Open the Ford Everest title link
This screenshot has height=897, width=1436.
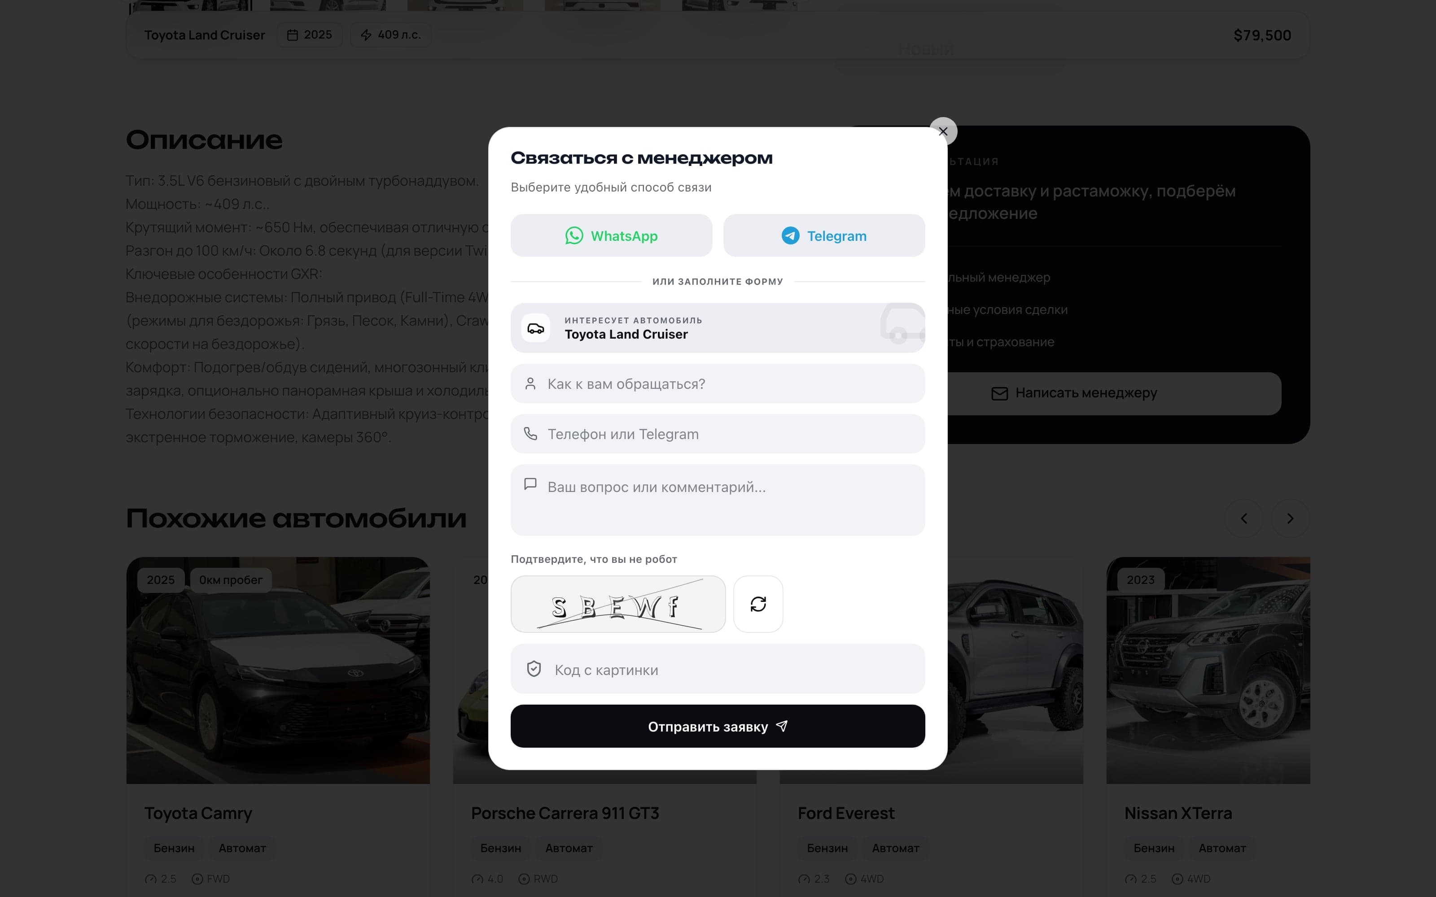pyautogui.click(x=845, y=813)
